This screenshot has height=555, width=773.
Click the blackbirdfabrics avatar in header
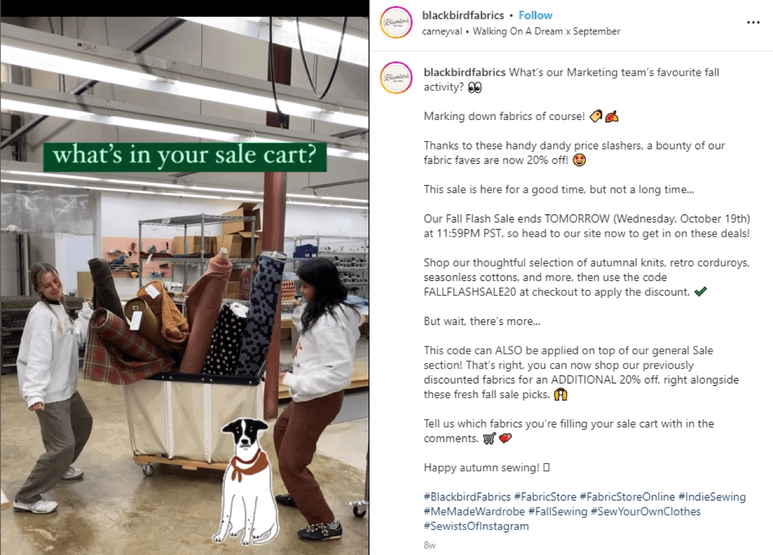(x=396, y=23)
